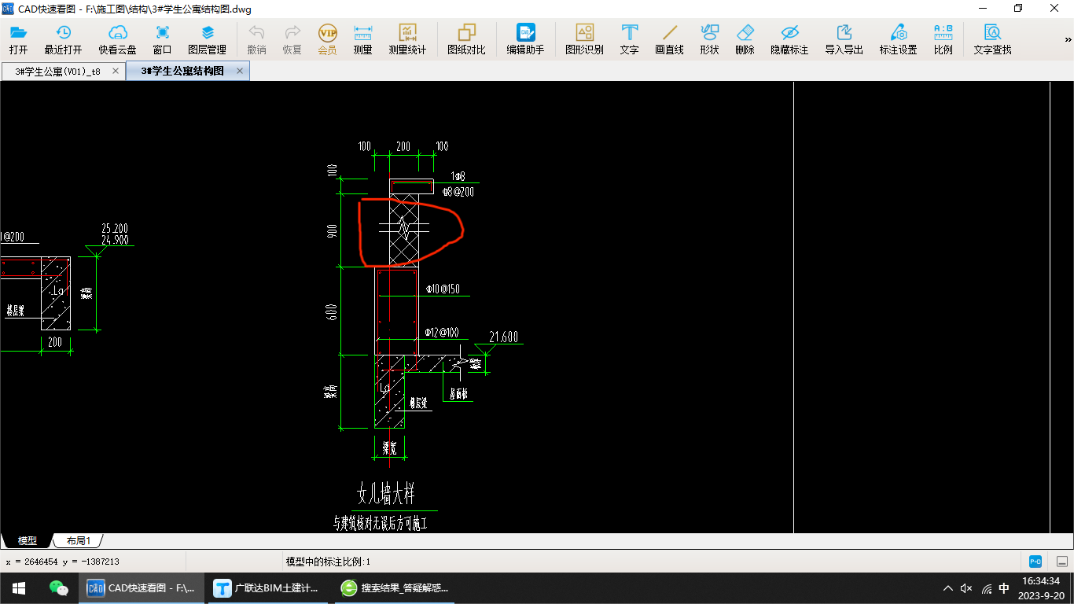Click the blue P+O status bar icon
The height and width of the screenshot is (604, 1074).
point(1035,562)
